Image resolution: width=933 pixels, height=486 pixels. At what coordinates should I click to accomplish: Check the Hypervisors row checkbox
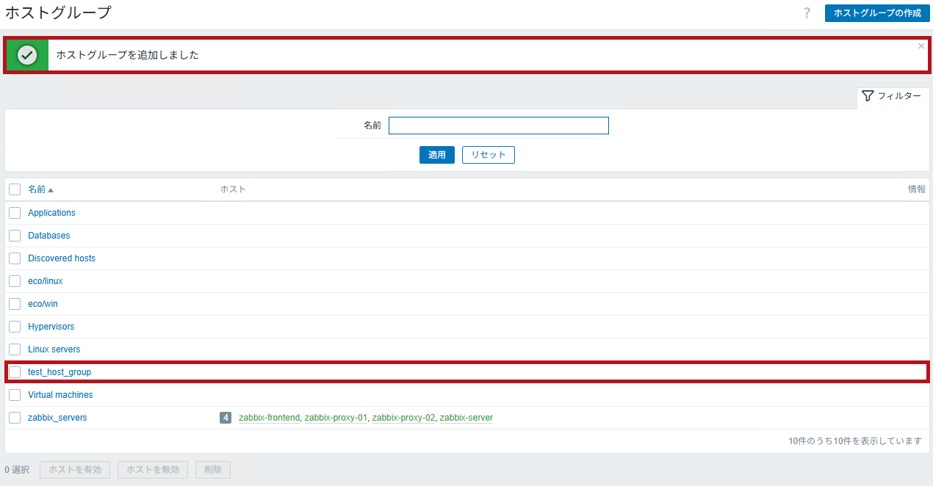tap(15, 327)
